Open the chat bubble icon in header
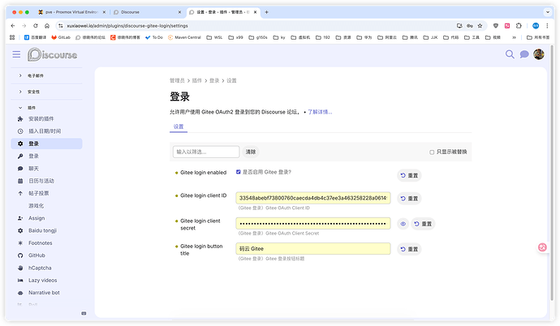Viewport: 560px width, 326px height. (524, 54)
